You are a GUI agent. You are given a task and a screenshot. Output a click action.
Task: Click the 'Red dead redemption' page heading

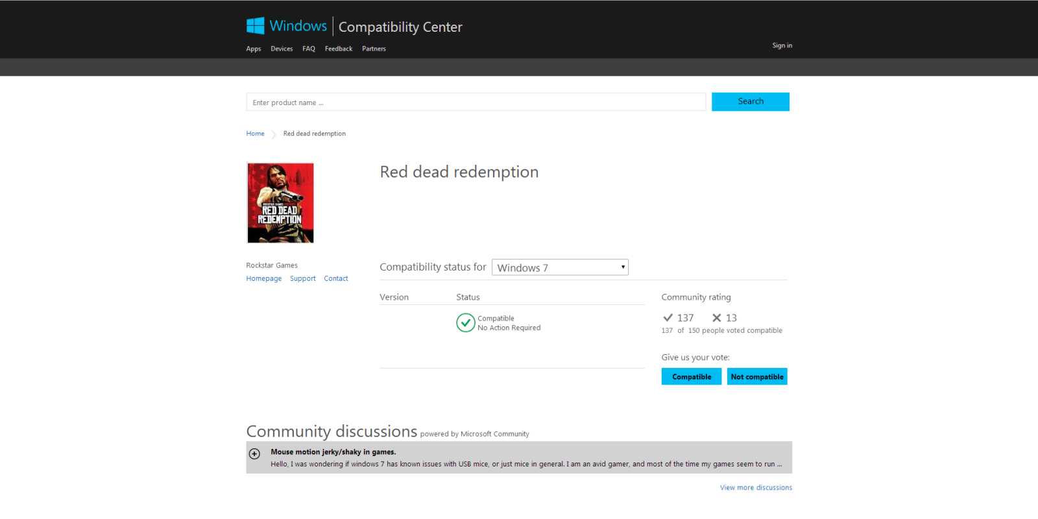tap(459, 172)
